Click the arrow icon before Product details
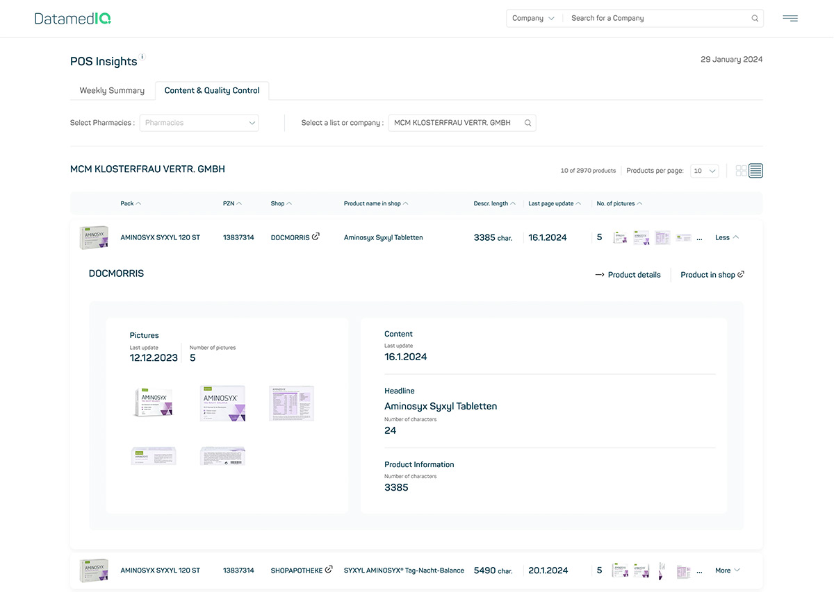Viewport: 834px width, 592px height. click(600, 275)
